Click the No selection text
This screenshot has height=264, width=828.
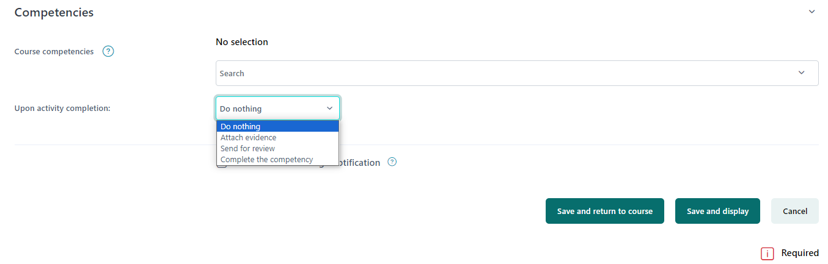pyautogui.click(x=242, y=42)
